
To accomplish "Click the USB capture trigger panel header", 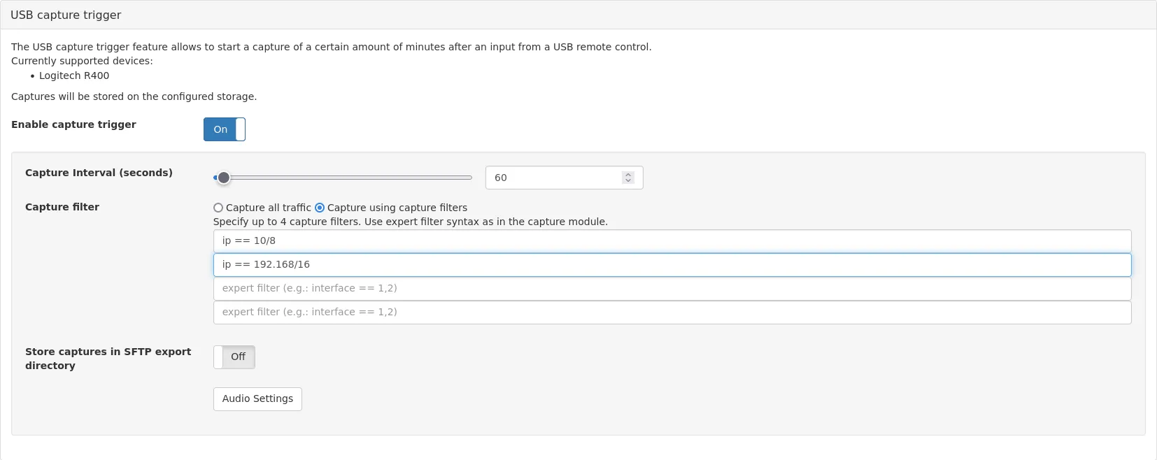I will click(x=66, y=15).
